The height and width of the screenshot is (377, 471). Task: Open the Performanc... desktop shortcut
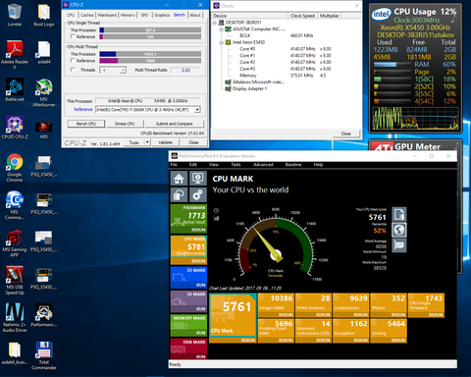(x=44, y=315)
